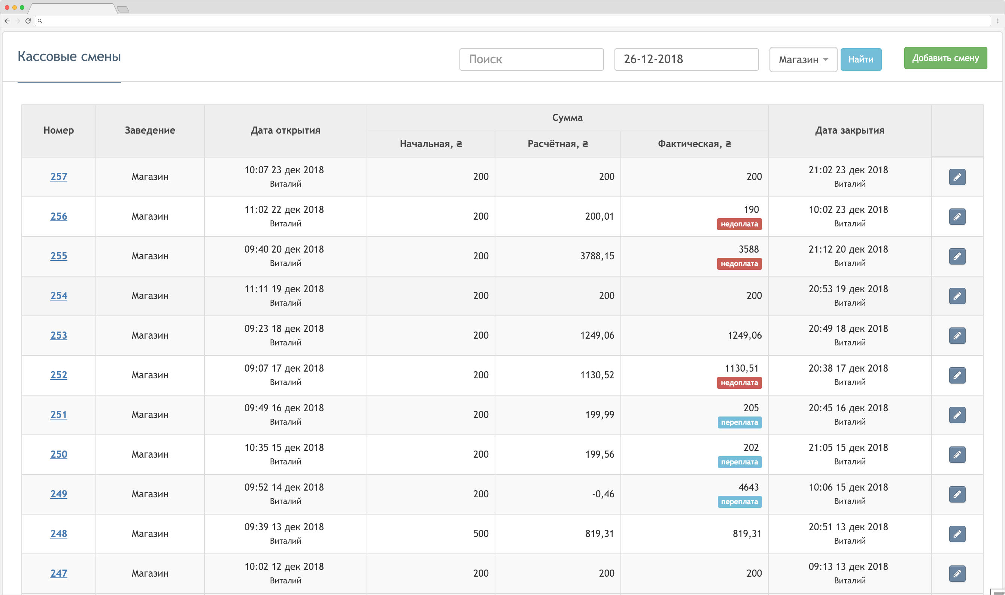Click edit icon for shift 251
1005x595 pixels.
[957, 415]
